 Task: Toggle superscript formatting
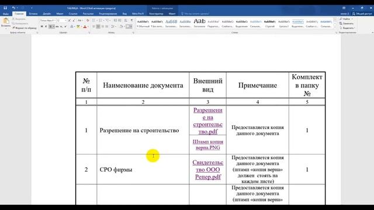pos(65,26)
